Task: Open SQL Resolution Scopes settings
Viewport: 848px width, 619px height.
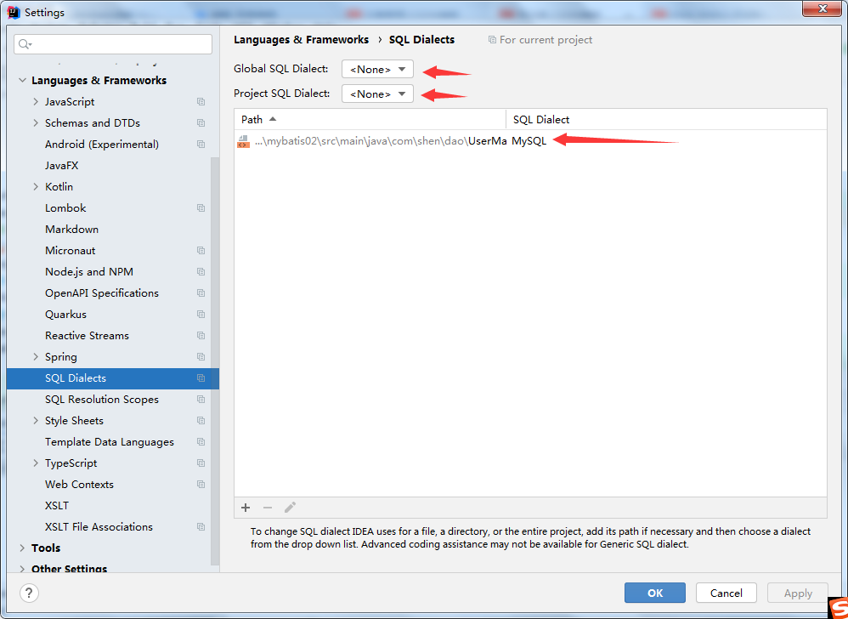Action: coord(102,400)
